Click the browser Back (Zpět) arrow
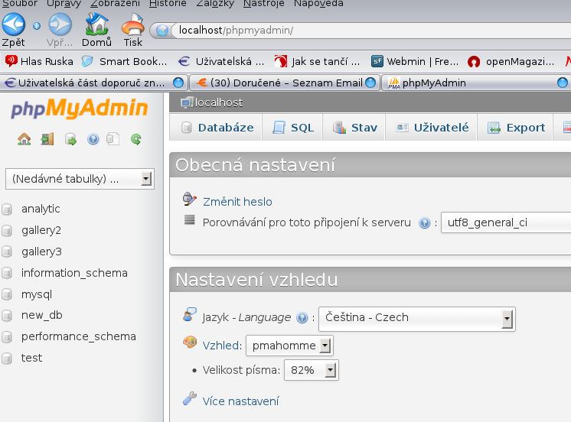The height and width of the screenshot is (422, 571). click(14, 24)
